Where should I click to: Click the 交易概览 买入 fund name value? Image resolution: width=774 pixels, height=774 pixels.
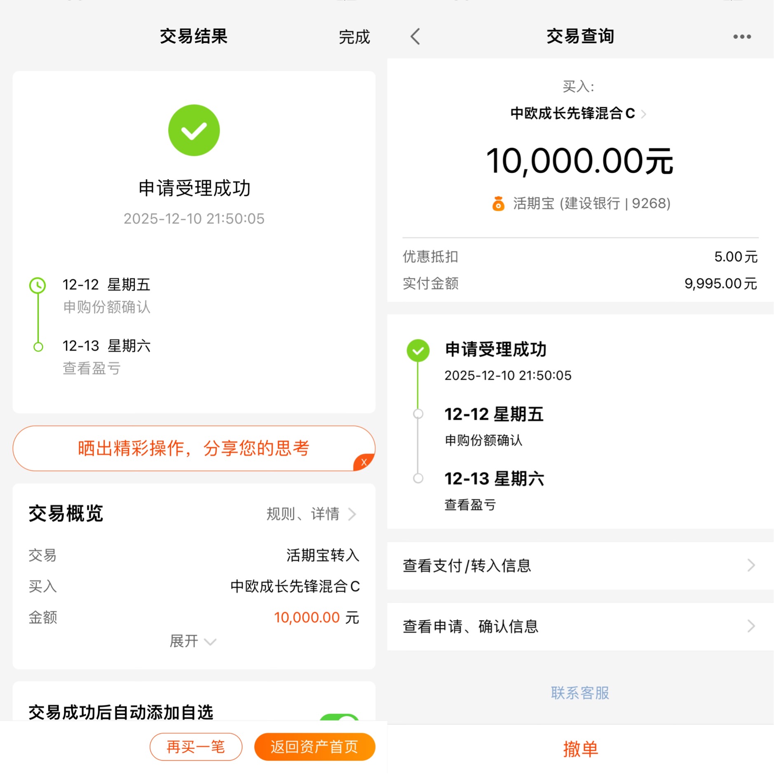tap(295, 586)
